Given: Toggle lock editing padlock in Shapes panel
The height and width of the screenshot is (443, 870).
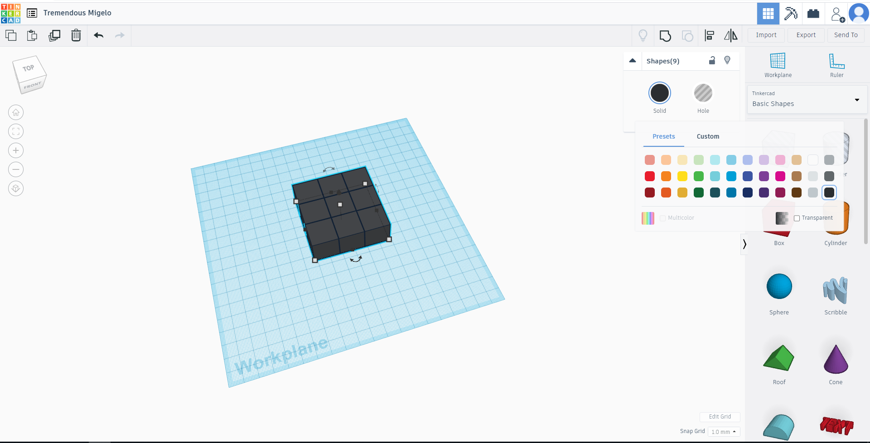Looking at the screenshot, I should click(712, 60).
